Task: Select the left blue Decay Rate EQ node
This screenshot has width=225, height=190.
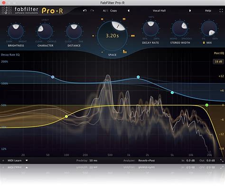Action: [x=53, y=77]
